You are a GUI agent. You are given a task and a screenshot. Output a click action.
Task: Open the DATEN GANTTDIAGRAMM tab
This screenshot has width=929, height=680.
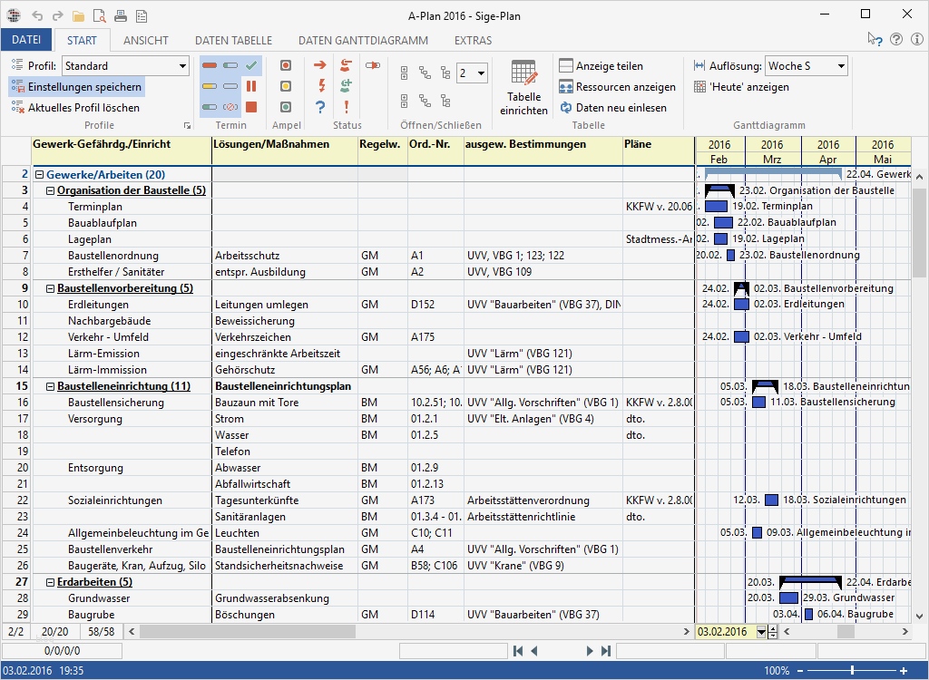[363, 41]
